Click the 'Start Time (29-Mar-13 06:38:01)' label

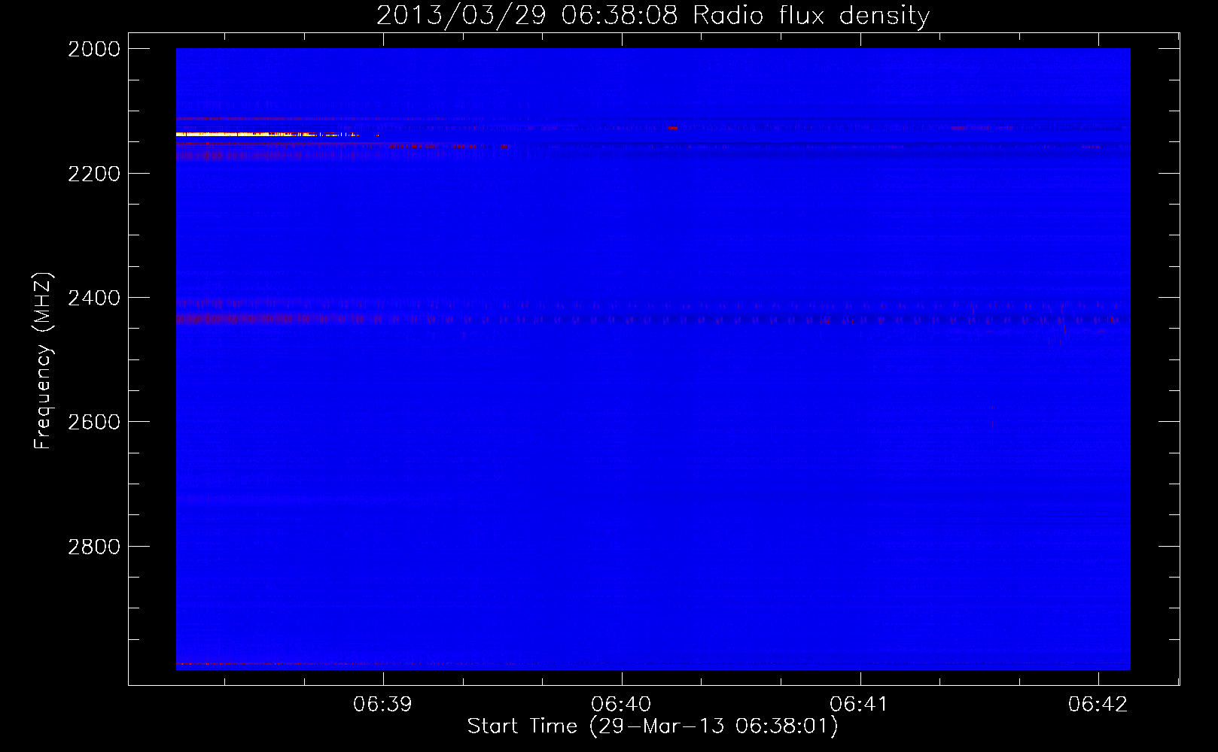[x=653, y=726]
